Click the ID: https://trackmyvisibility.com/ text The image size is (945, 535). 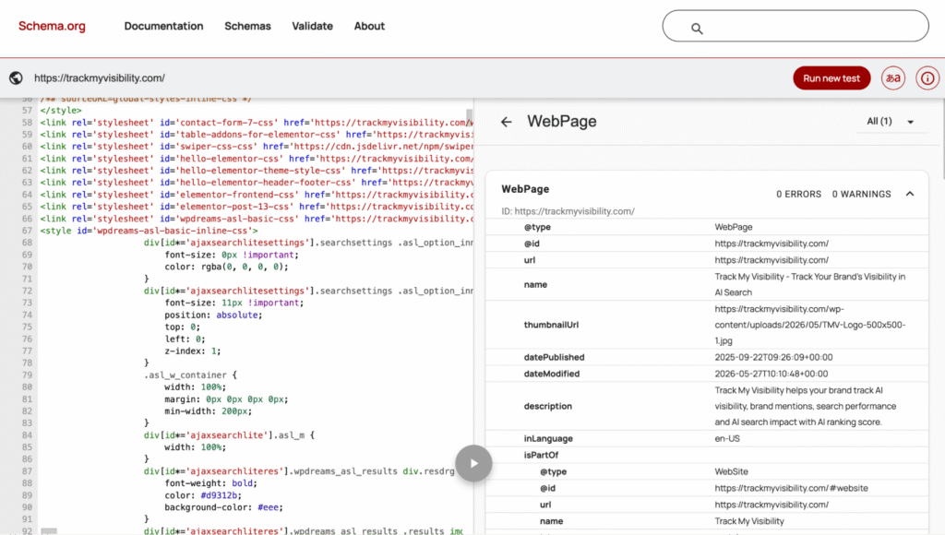(568, 211)
